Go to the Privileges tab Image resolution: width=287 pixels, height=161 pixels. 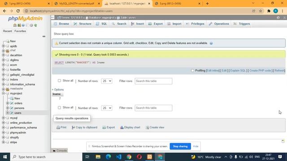(x=195, y=24)
